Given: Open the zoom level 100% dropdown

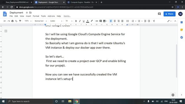Looking at the screenshot, I should (28, 21).
